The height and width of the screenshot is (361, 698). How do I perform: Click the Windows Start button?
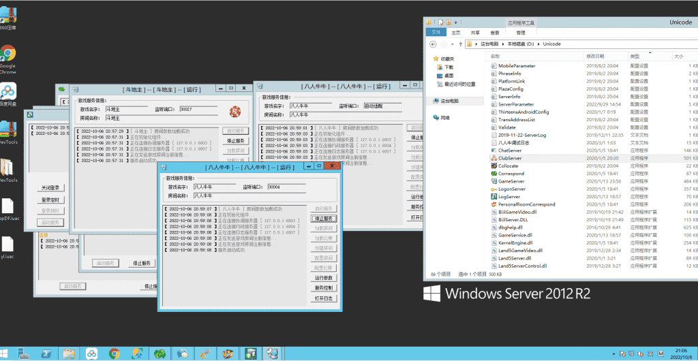(x=5, y=354)
